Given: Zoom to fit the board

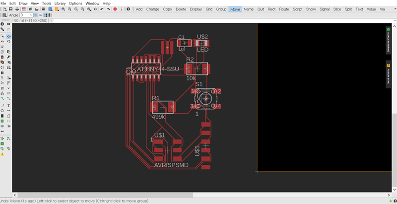Looking at the screenshot, I should [x=63, y=9].
